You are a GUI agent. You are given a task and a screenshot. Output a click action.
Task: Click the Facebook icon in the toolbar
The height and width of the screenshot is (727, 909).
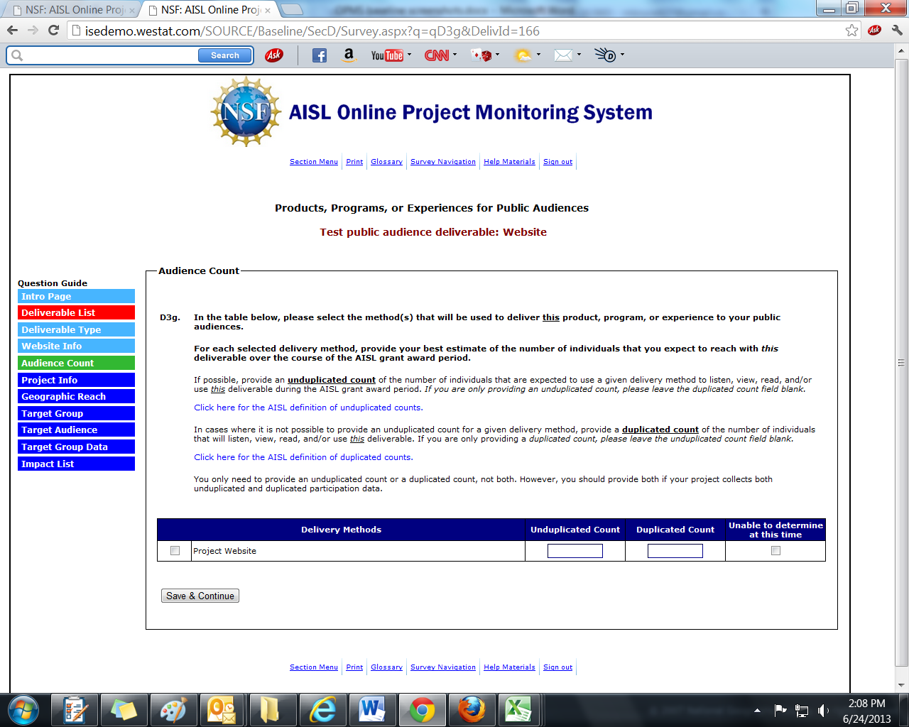click(x=320, y=55)
